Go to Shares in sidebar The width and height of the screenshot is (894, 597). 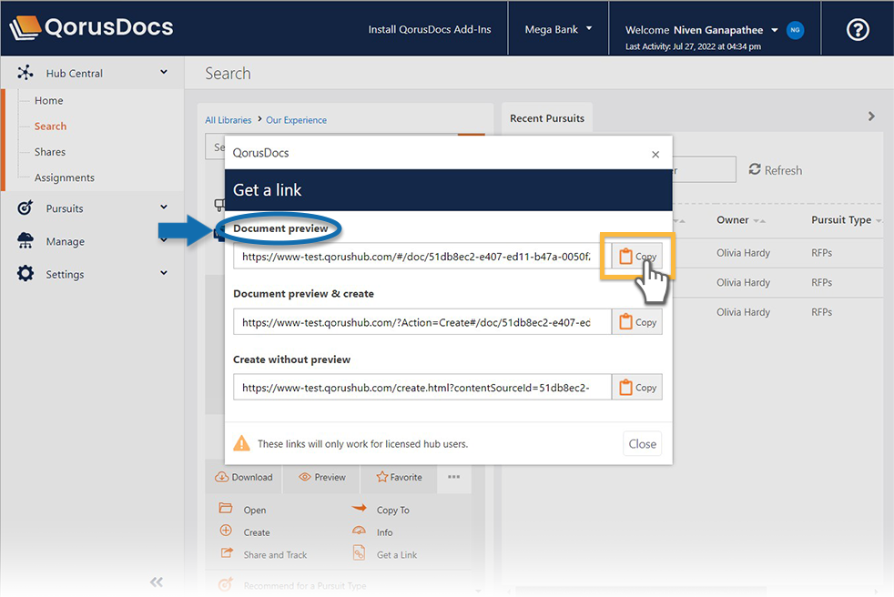[49, 152]
